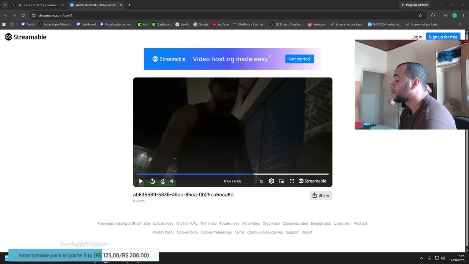
Task: Mute the video player volume
Action: [173, 181]
